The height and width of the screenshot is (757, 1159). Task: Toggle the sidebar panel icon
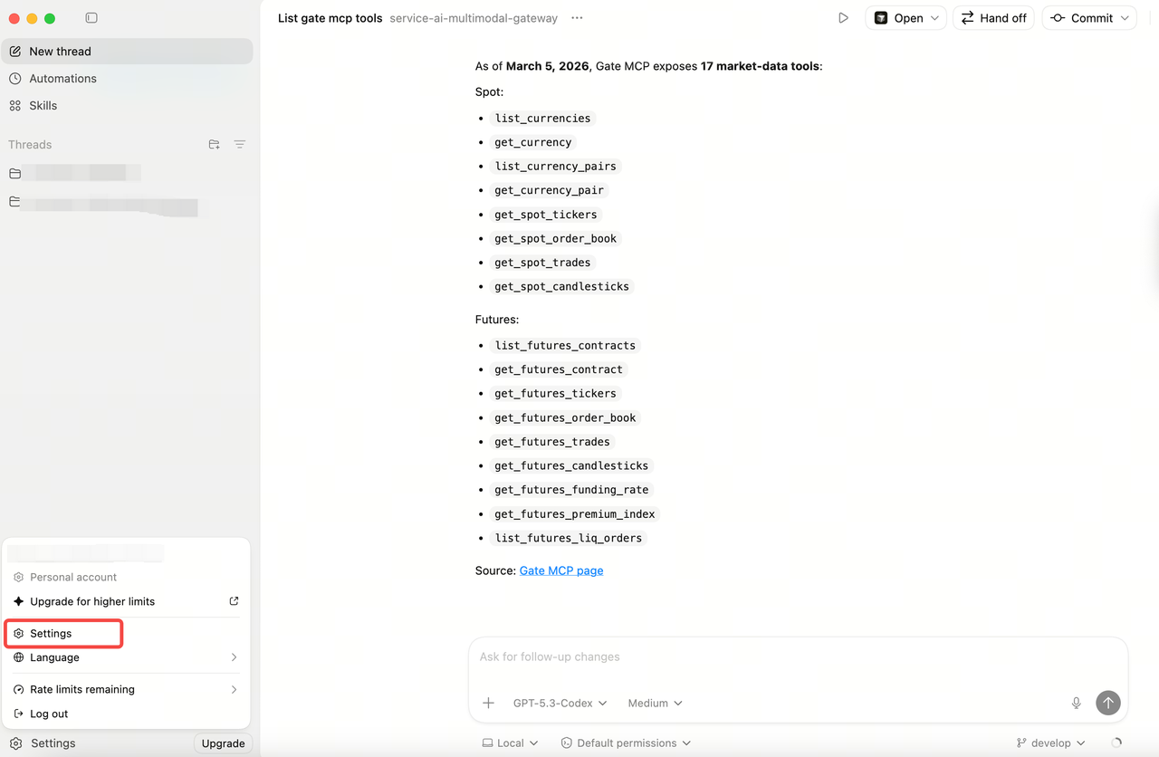point(91,18)
